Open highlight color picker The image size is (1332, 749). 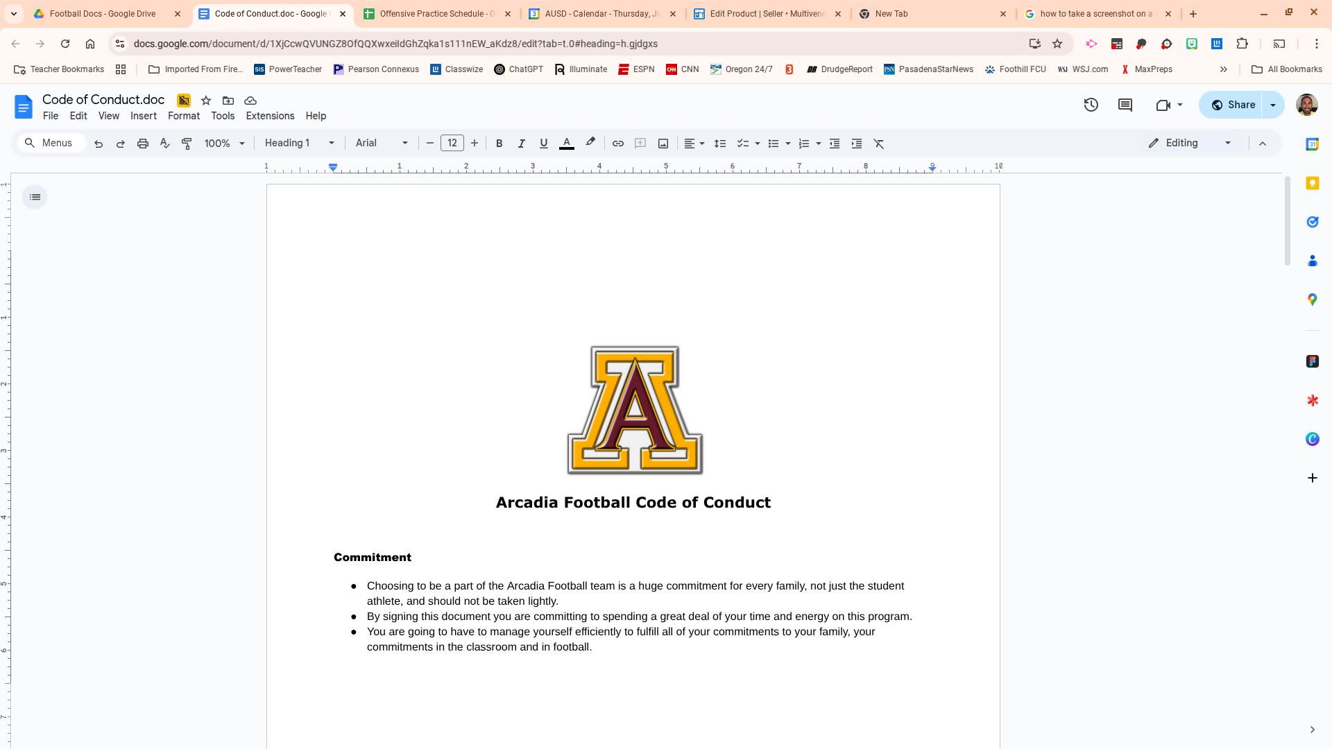tap(590, 144)
